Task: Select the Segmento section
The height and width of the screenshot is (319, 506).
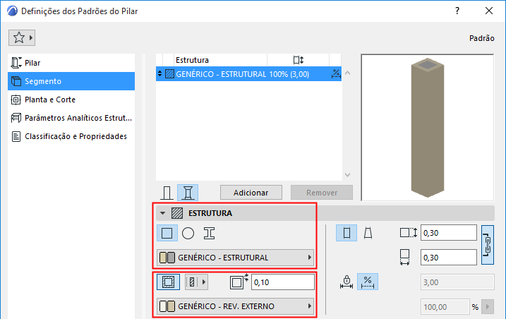Action: (x=71, y=81)
